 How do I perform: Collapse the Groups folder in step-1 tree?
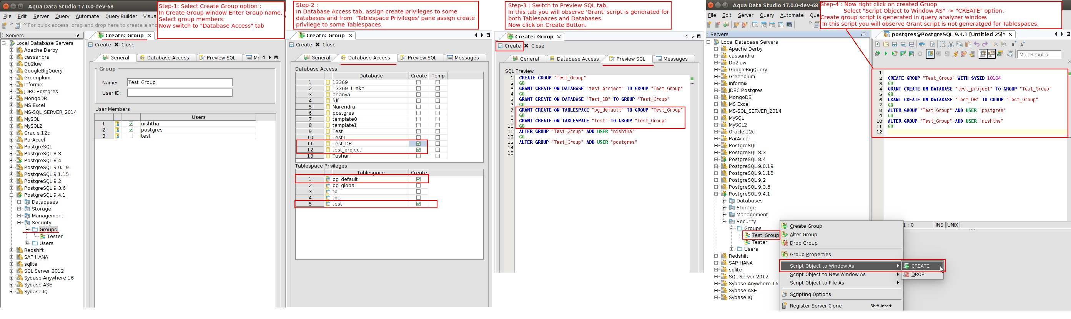coord(27,229)
